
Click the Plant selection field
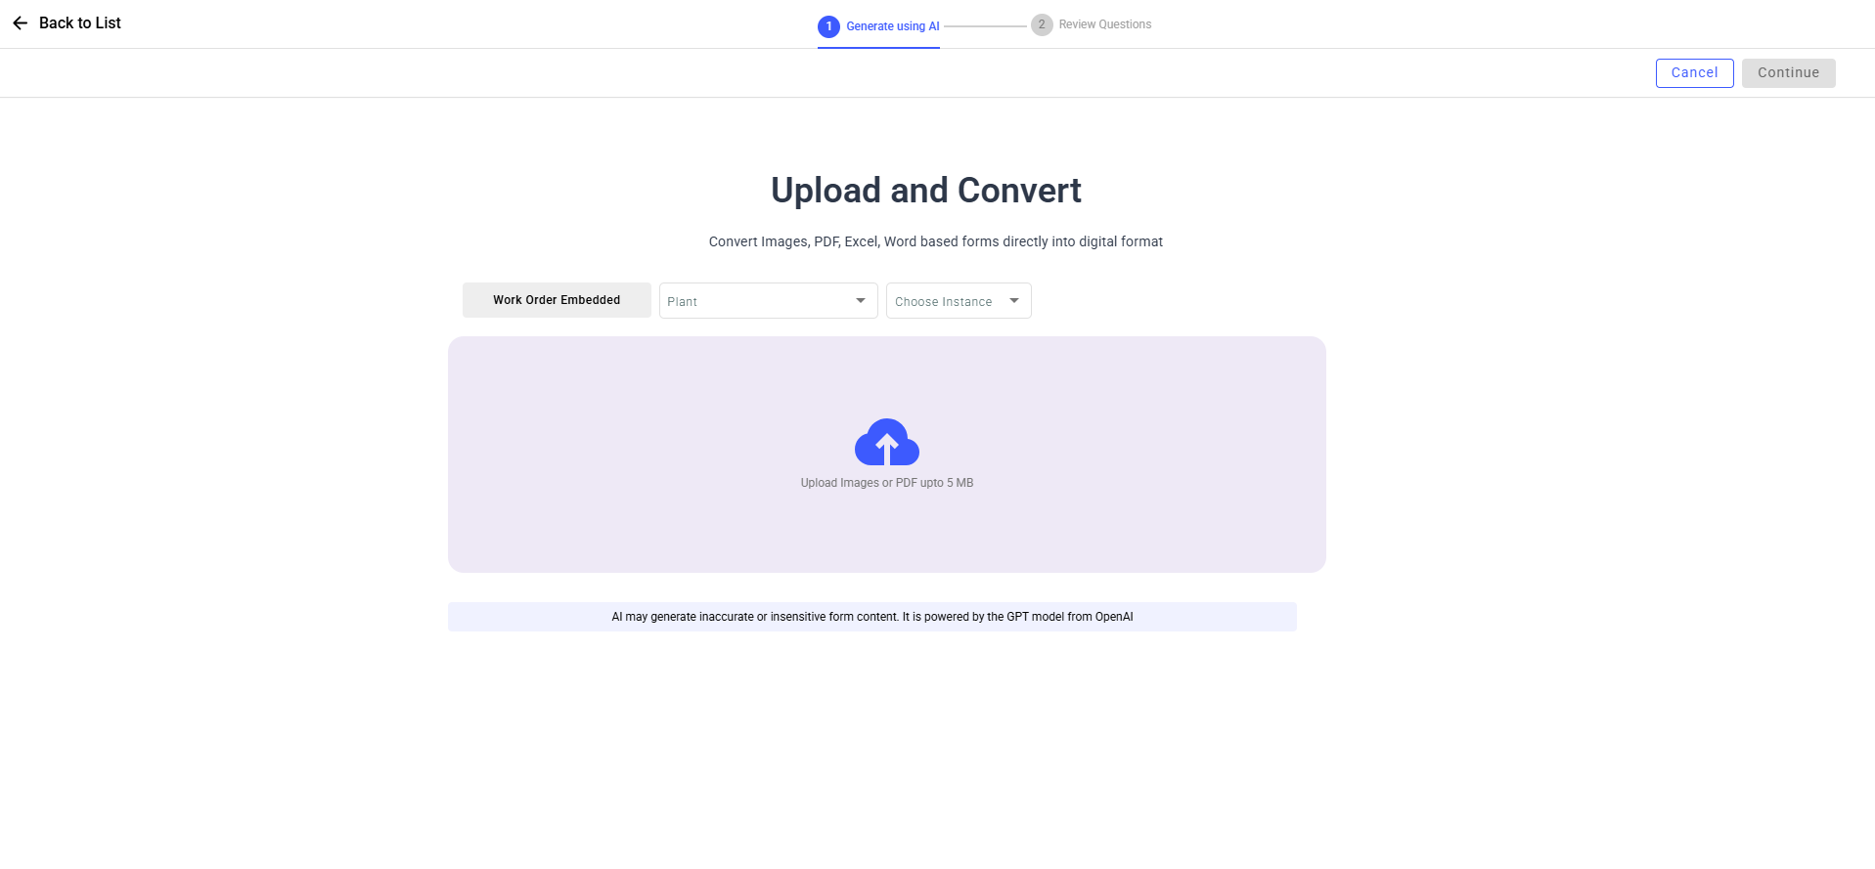pyautogui.click(x=753, y=301)
